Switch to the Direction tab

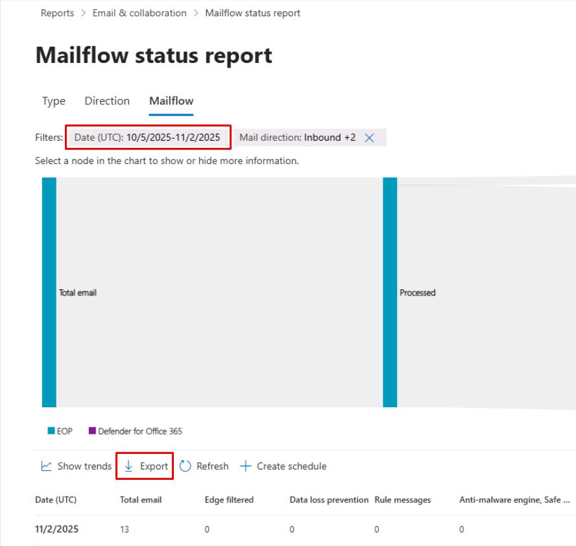[107, 101]
